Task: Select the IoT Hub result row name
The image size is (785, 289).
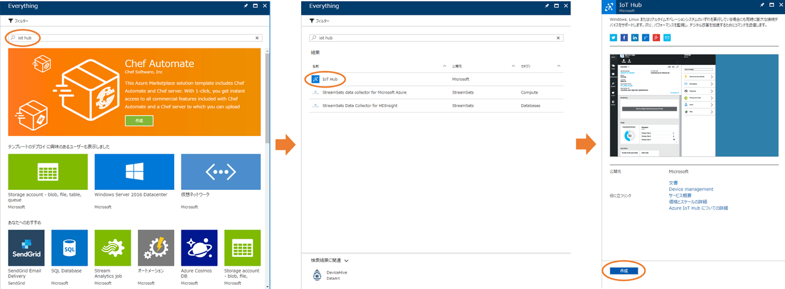Action: coord(330,79)
